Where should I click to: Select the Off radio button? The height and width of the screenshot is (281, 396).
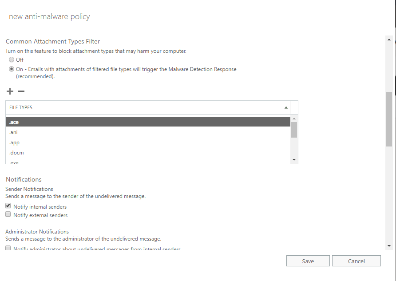(11, 59)
